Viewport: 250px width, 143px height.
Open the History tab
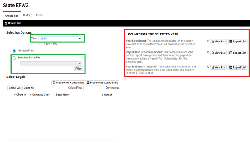point(27,15)
